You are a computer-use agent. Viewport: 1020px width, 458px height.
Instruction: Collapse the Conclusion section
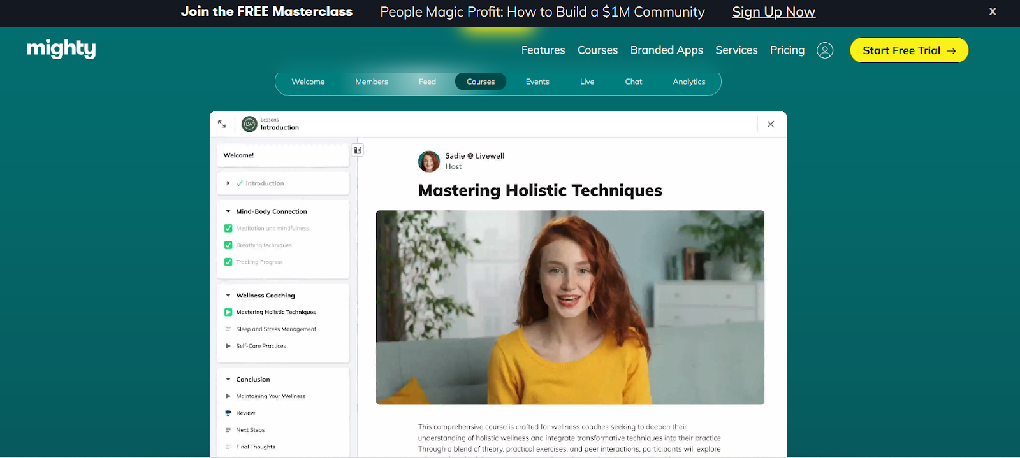[228, 380]
